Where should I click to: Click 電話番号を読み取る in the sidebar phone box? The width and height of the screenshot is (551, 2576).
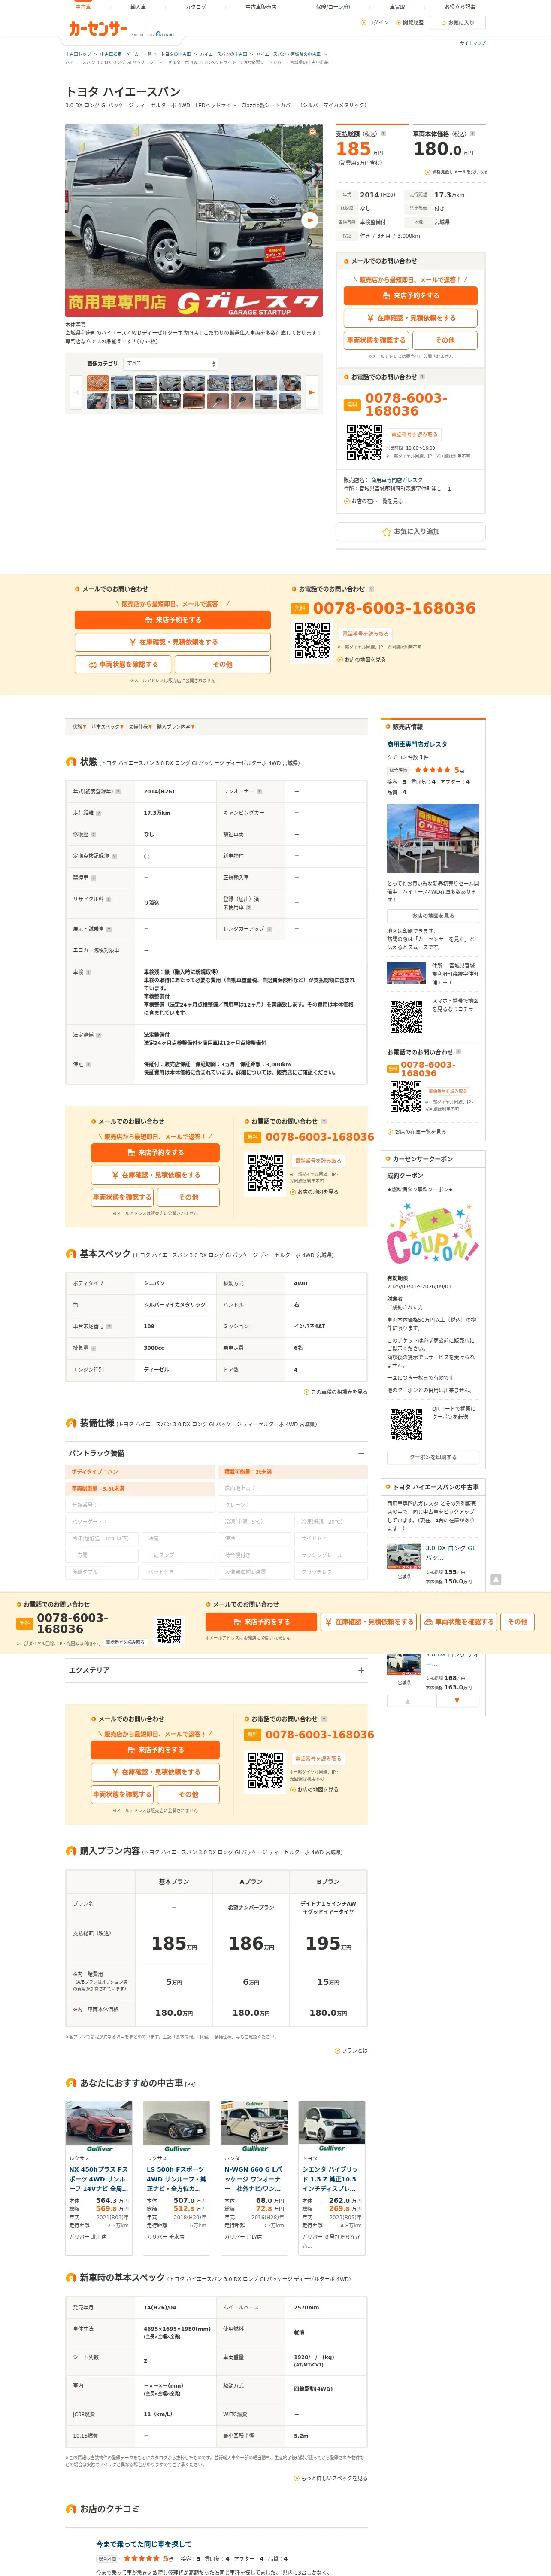click(414, 435)
